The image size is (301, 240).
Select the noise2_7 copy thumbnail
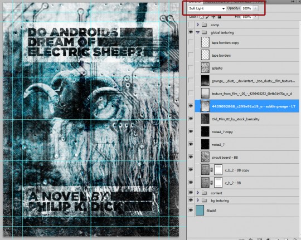click(205, 131)
